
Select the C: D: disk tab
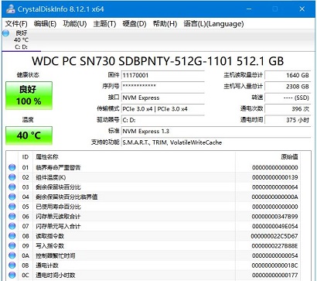(22, 40)
